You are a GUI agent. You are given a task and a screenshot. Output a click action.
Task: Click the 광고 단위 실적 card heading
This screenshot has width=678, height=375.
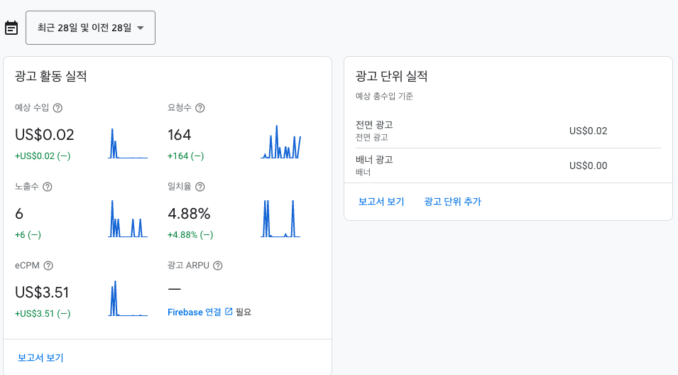tap(392, 76)
